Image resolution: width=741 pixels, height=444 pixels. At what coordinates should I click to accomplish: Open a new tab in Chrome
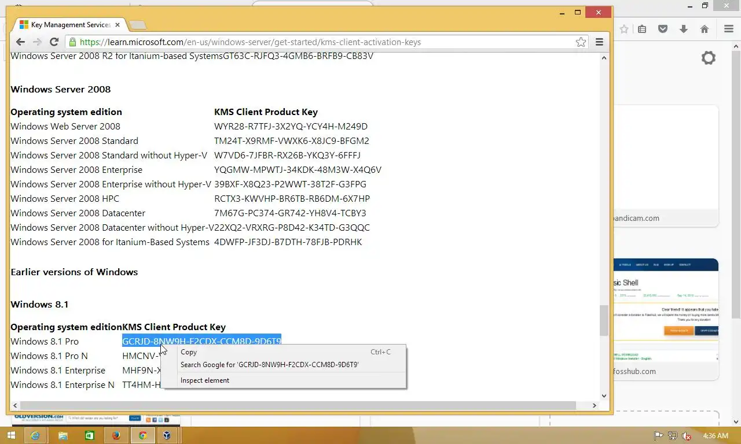pyautogui.click(x=138, y=25)
